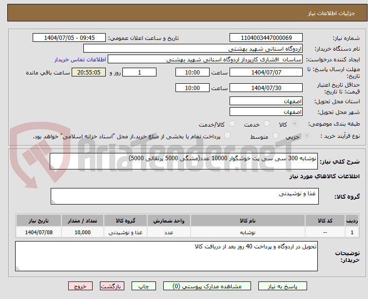Viewport: 368px width, 299px height.
Task: Click the time field beside 1404/07/30
Action: [193, 88]
